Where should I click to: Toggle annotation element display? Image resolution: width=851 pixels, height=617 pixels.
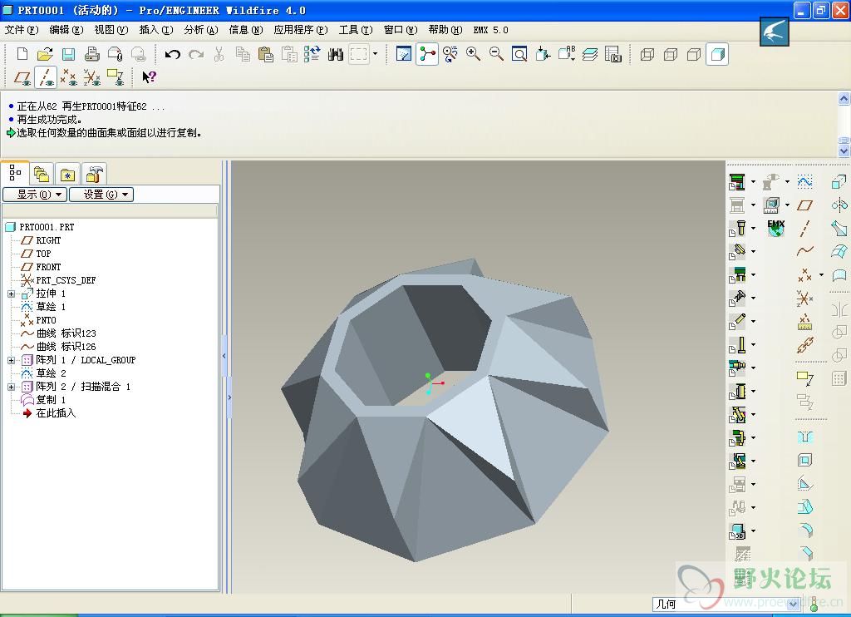(x=116, y=77)
